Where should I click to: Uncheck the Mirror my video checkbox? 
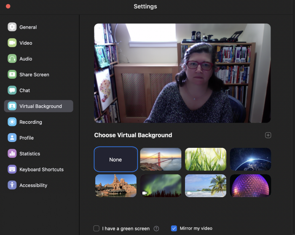[174, 228]
